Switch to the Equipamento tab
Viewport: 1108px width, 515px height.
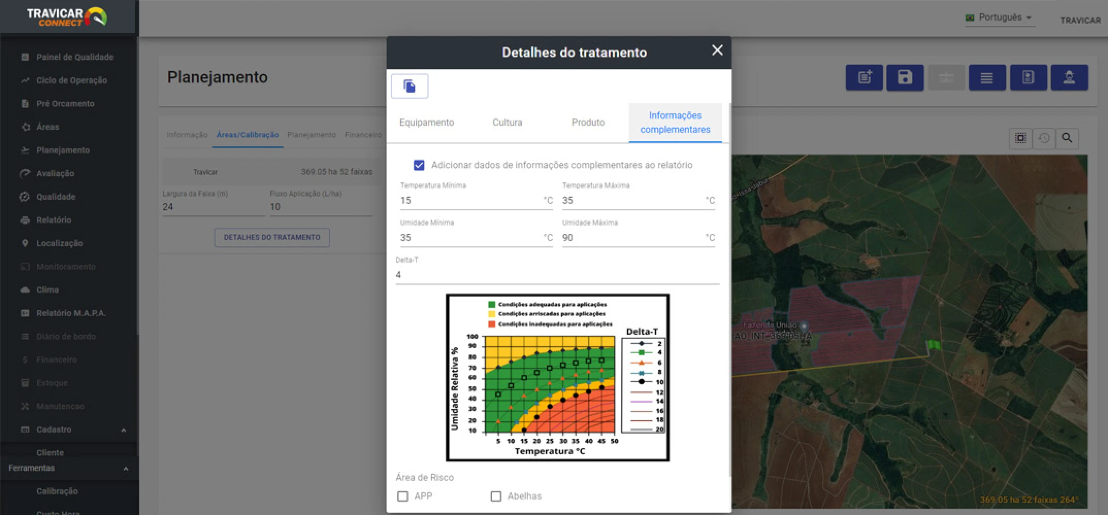[x=427, y=123]
